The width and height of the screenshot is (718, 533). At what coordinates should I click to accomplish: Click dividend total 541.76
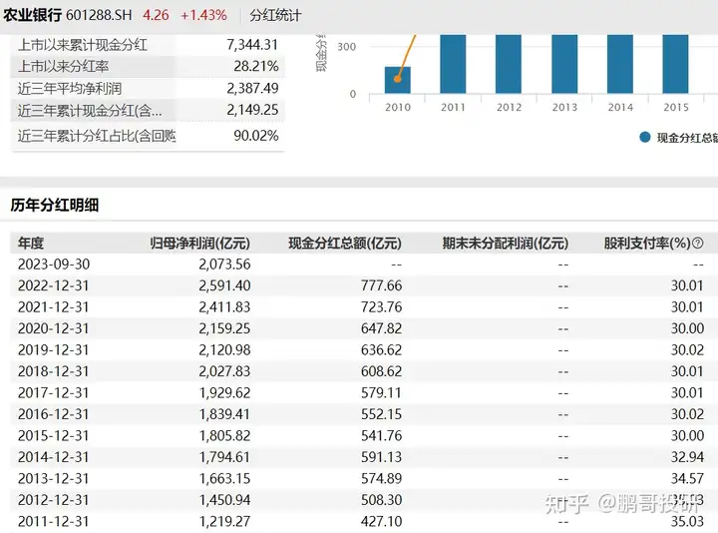pos(381,436)
